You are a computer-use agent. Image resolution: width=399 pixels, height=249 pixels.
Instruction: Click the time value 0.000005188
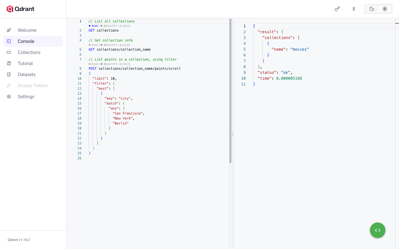click(x=289, y=78)
